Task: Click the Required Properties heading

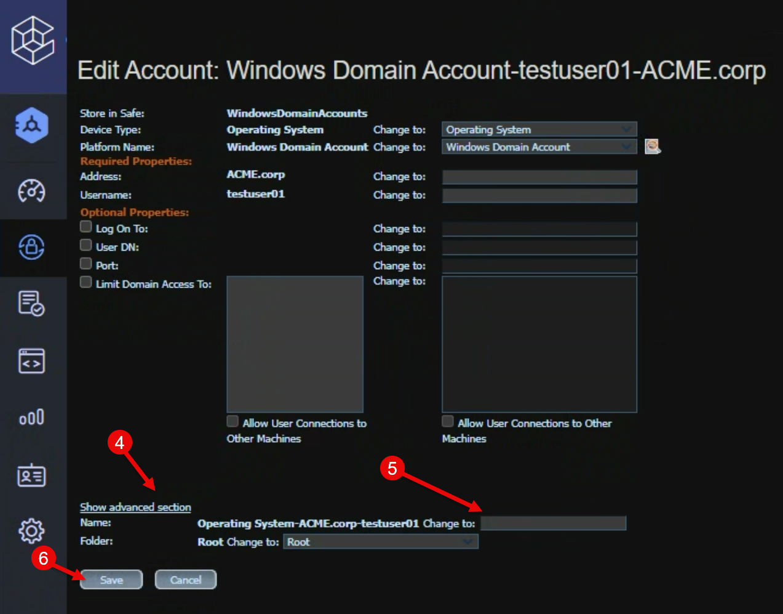Action: [136, 161]
